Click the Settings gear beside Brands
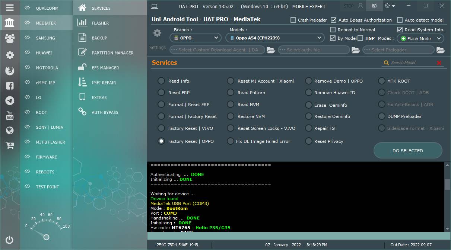The width and height of the screenshot is (451, 250). [x=158, y=33]
